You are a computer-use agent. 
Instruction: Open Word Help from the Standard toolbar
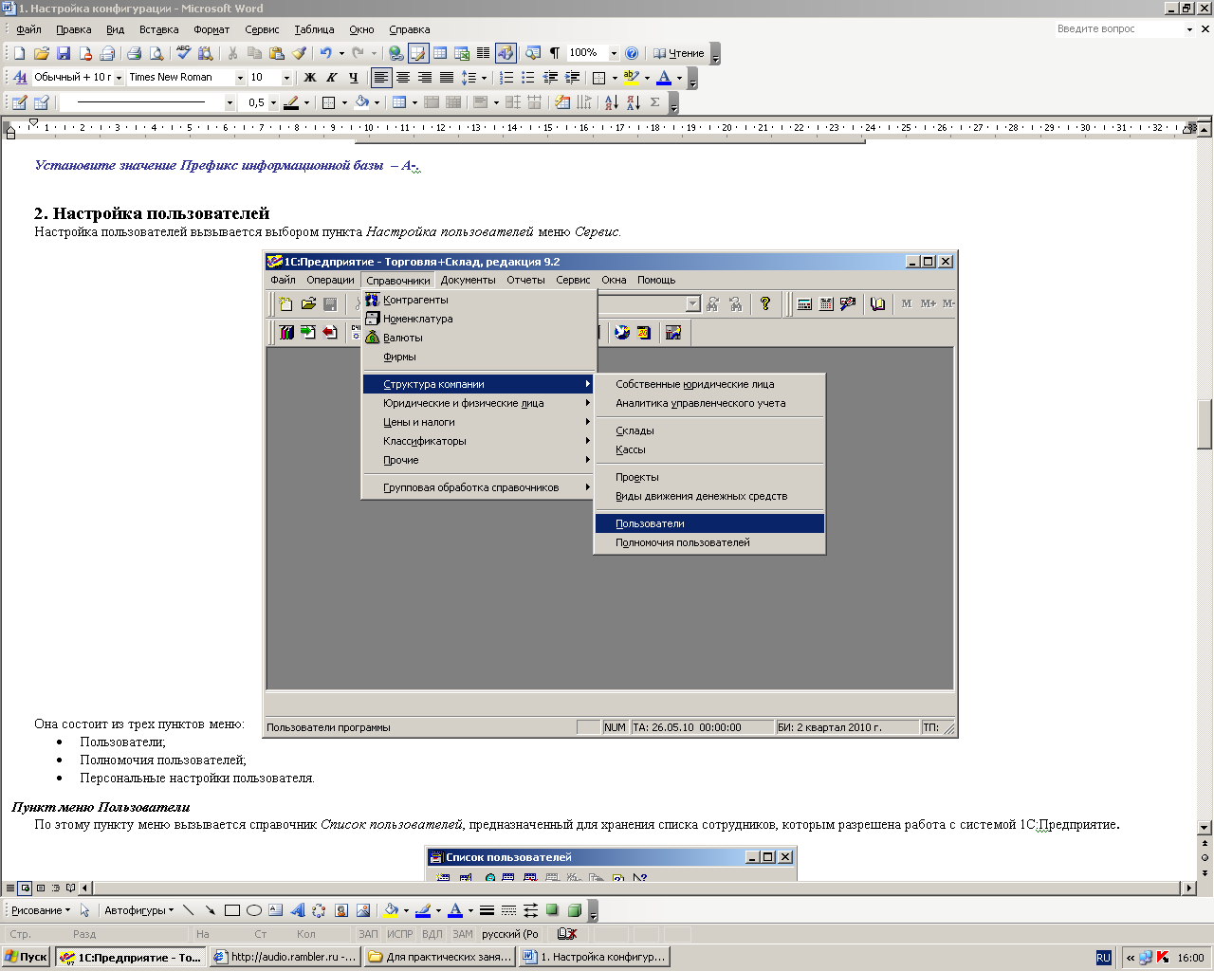coord(632,53)
